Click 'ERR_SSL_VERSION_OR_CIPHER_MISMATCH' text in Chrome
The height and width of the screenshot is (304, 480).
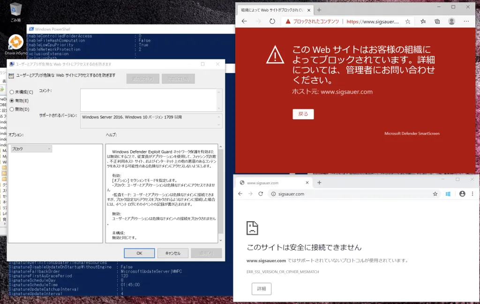point(283,272)
